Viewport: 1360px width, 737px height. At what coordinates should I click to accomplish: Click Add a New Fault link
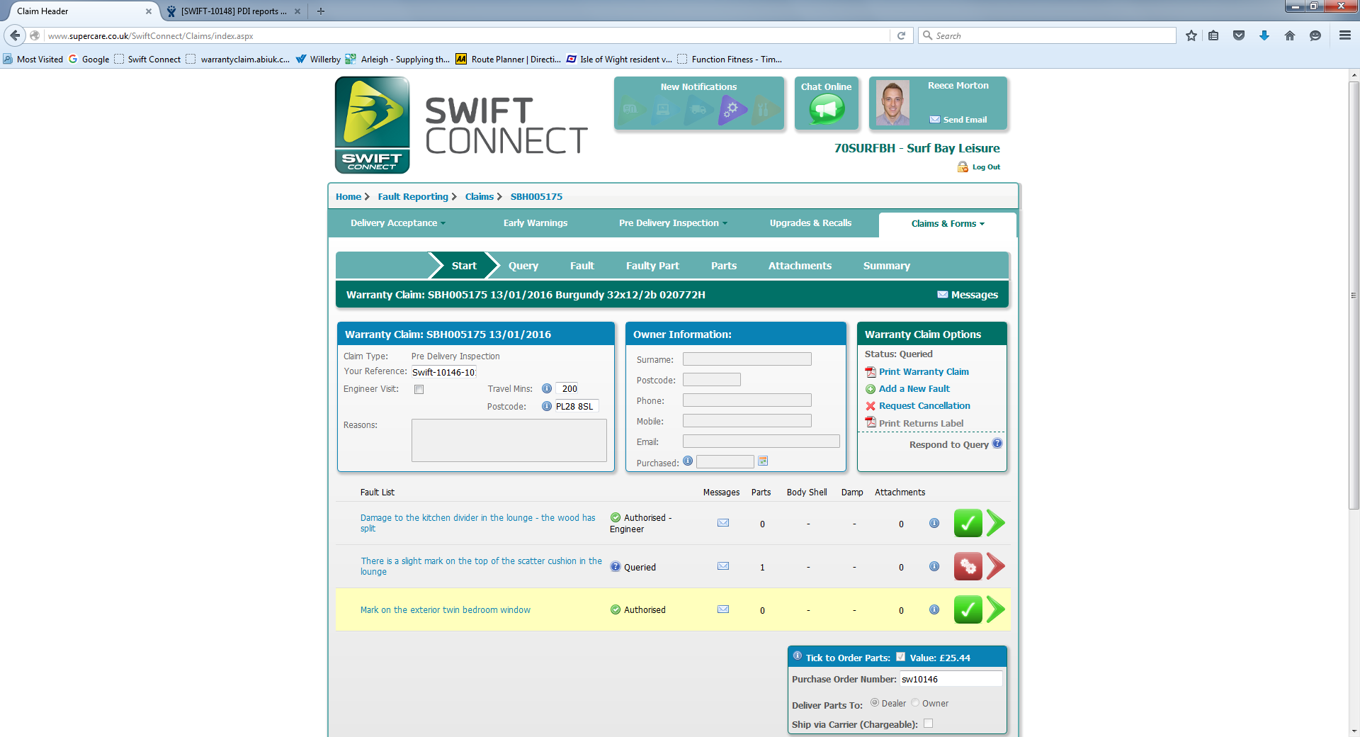coord(914,388)
